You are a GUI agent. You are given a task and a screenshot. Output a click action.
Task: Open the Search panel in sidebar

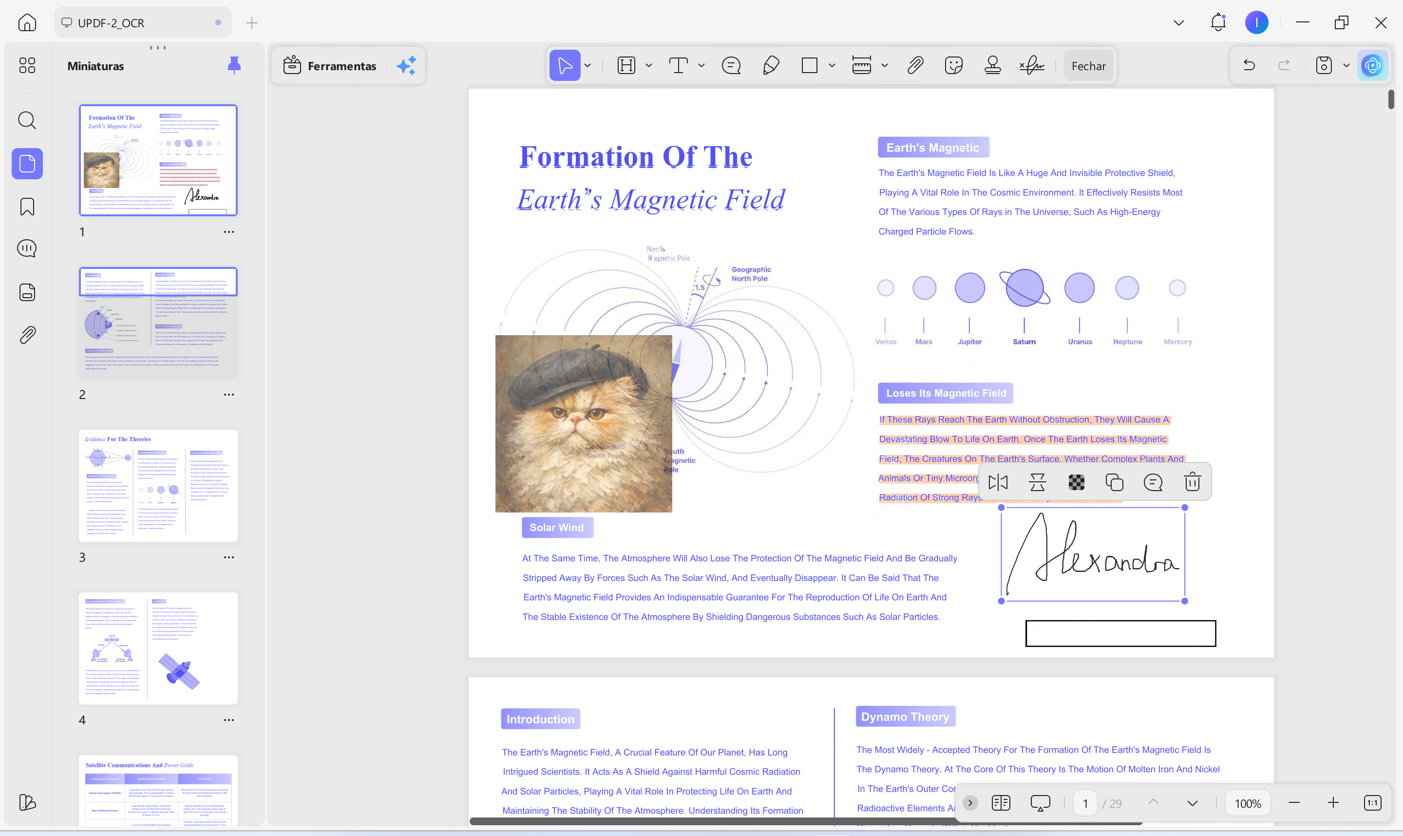point(27,120)
